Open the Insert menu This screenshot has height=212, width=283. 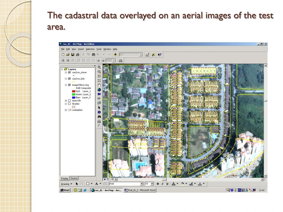click(x=81, y=49)
